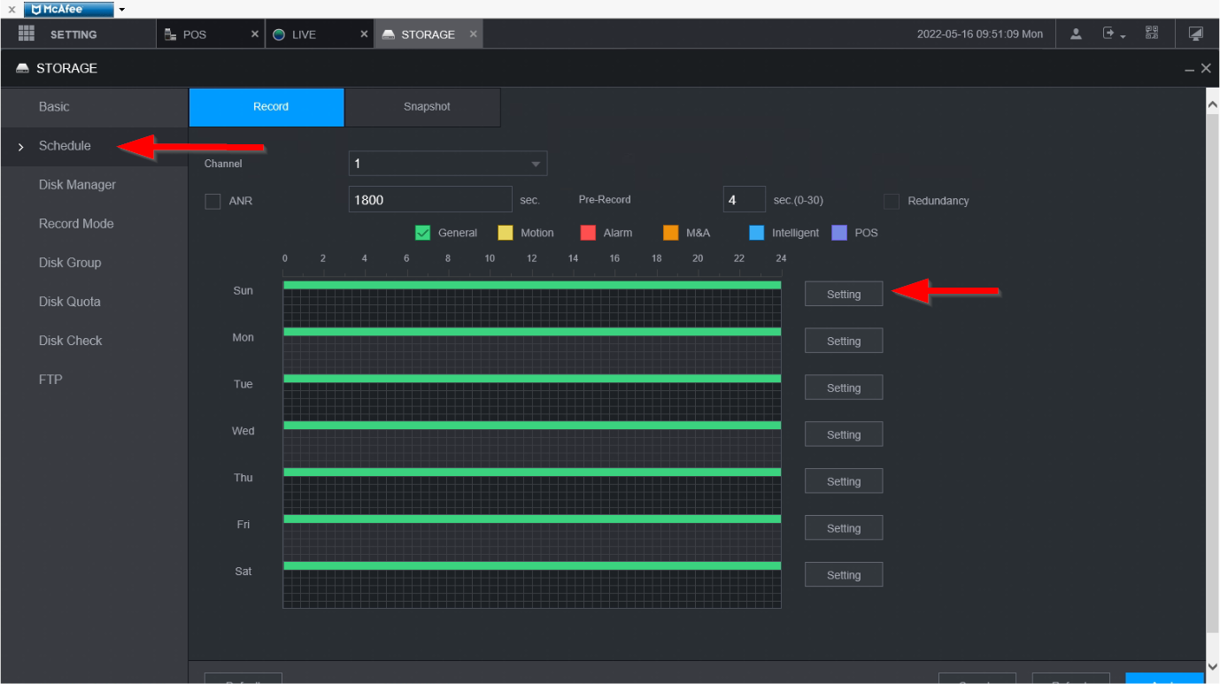Click the Pre-Record seconds input field

point(744,200)
